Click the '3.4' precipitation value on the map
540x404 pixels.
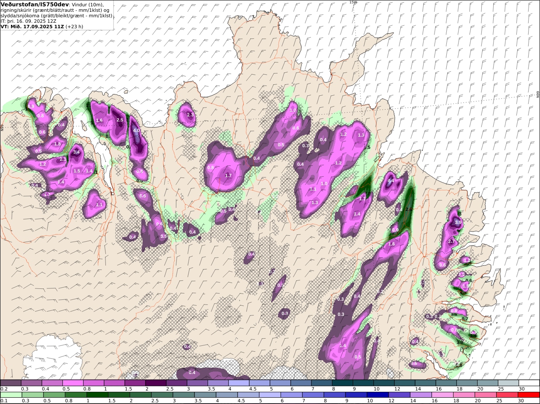pyautogui.click(x=76, y=152)
